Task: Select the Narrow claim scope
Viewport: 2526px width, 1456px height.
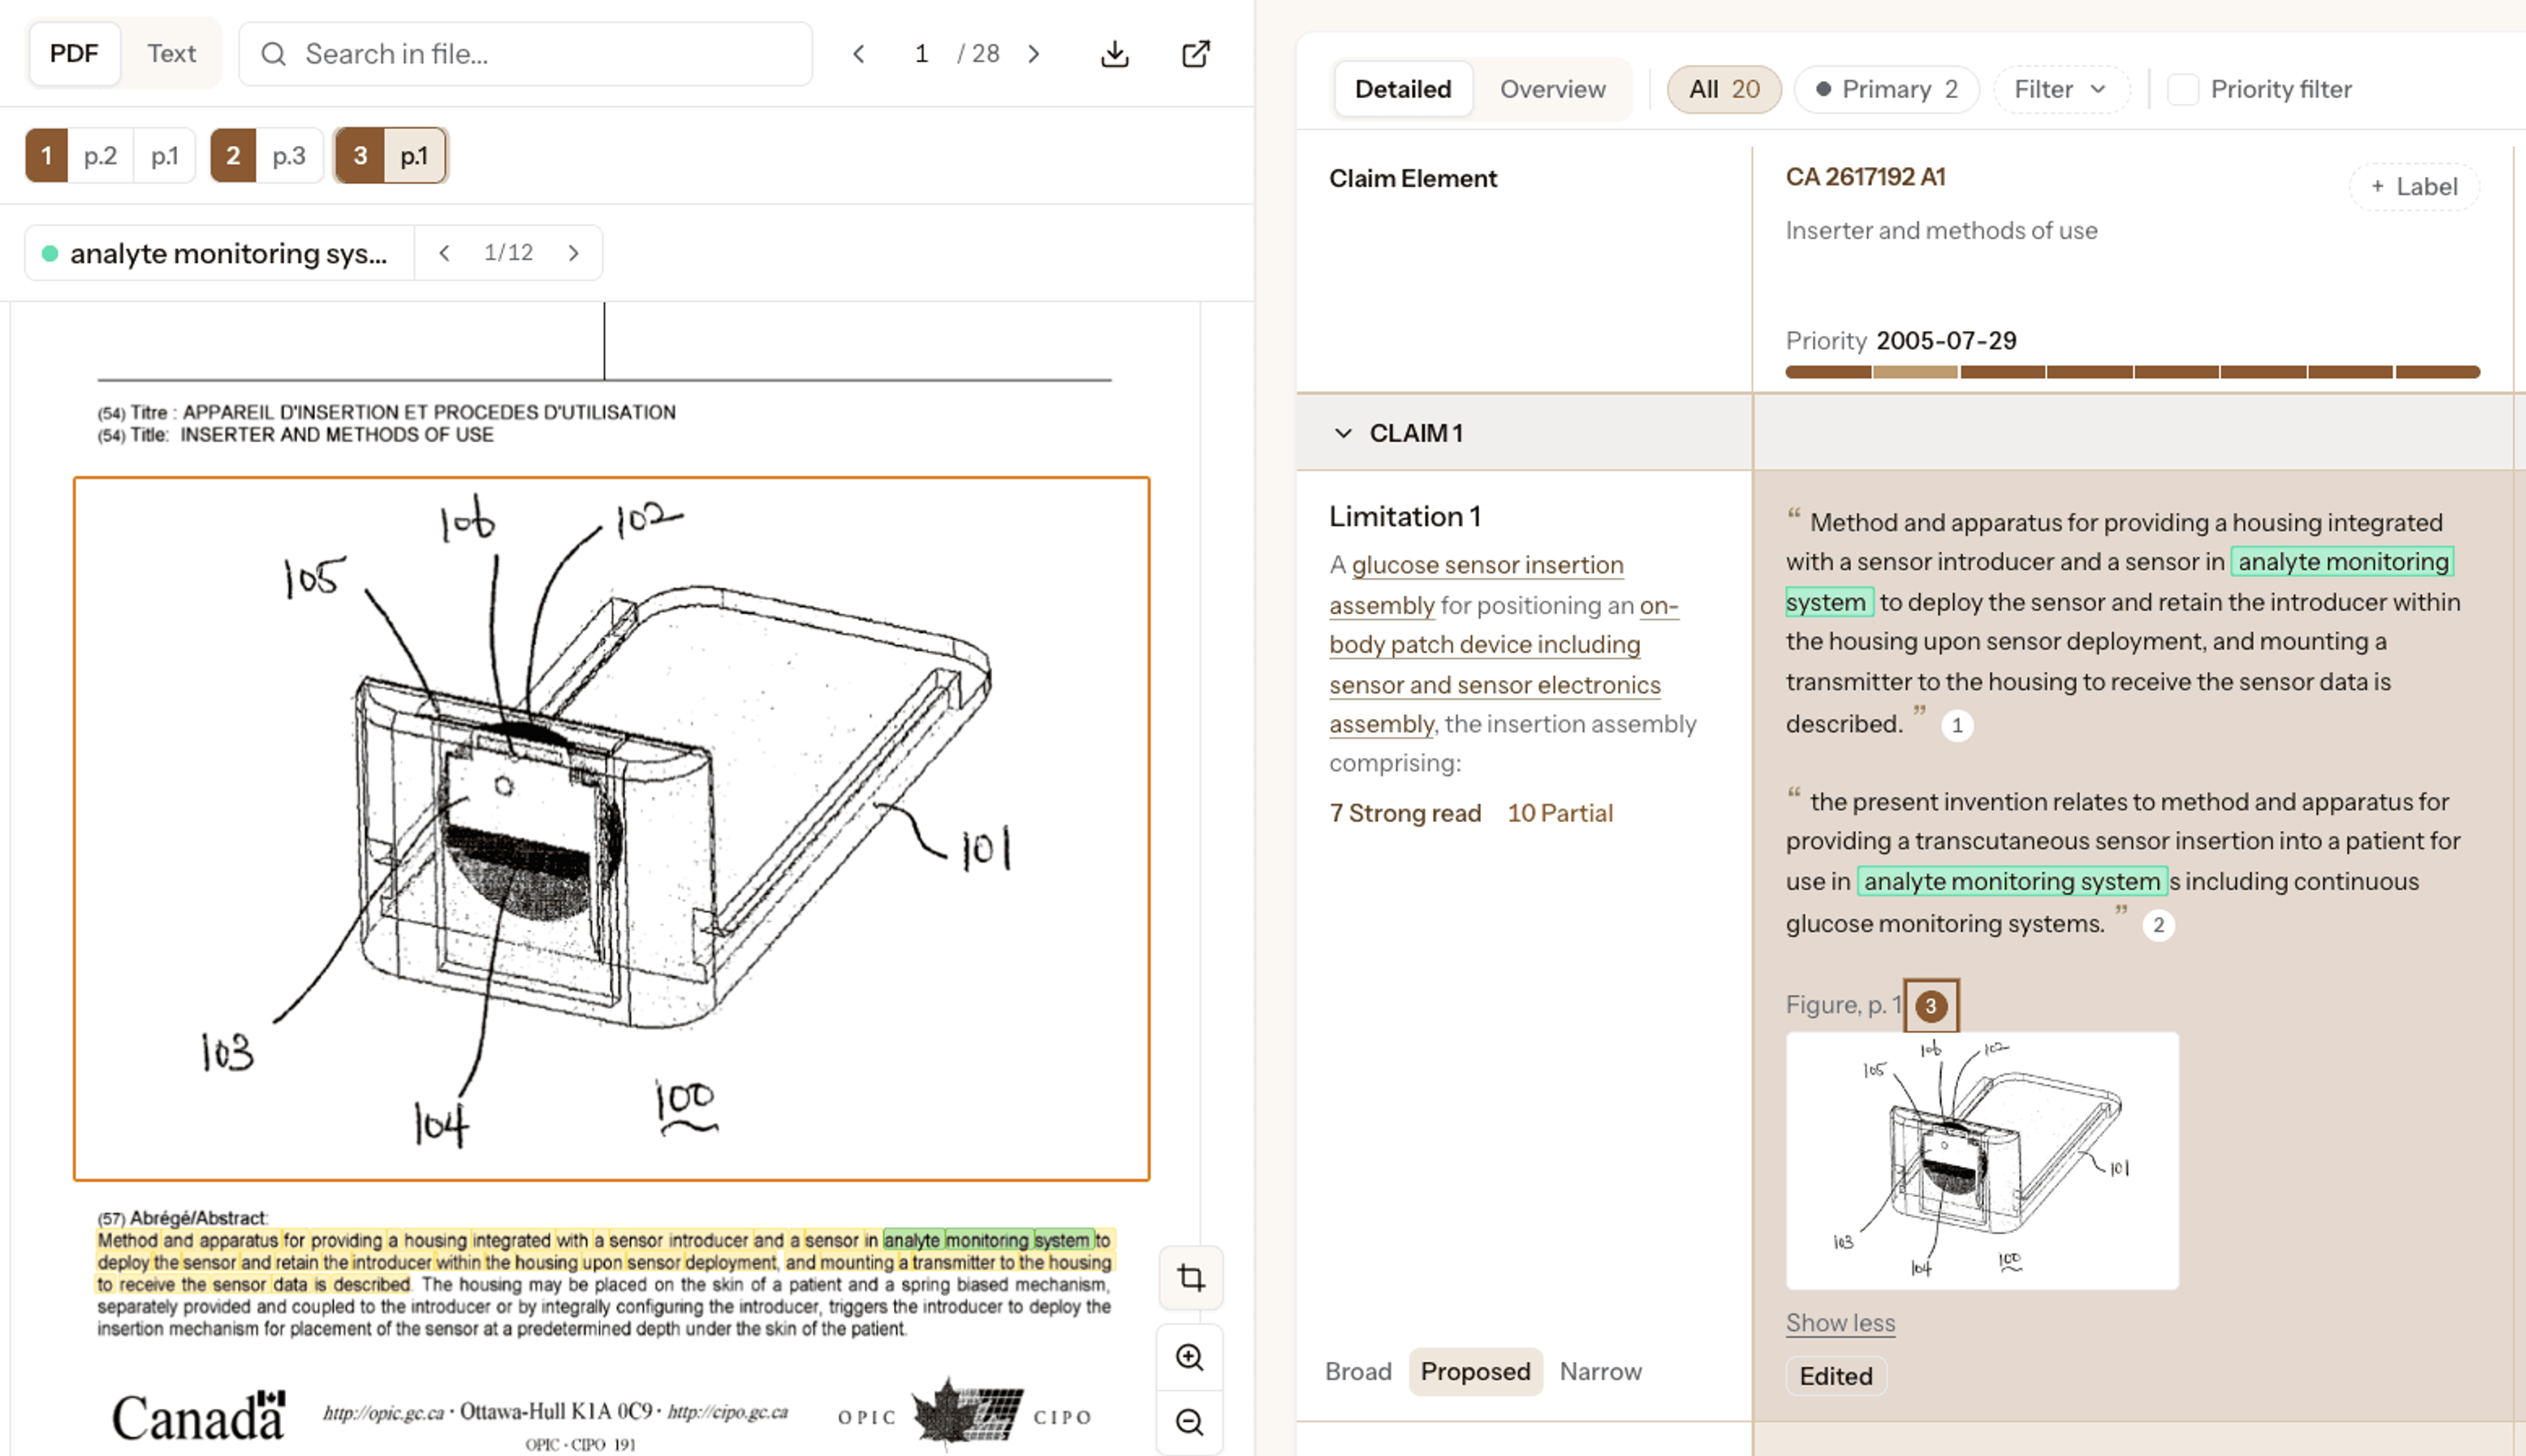Action: tap(1600, 1371)
